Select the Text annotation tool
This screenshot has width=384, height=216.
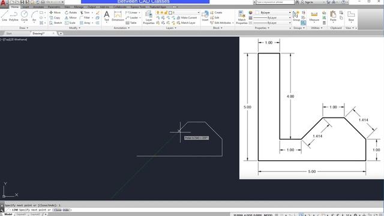107,16
